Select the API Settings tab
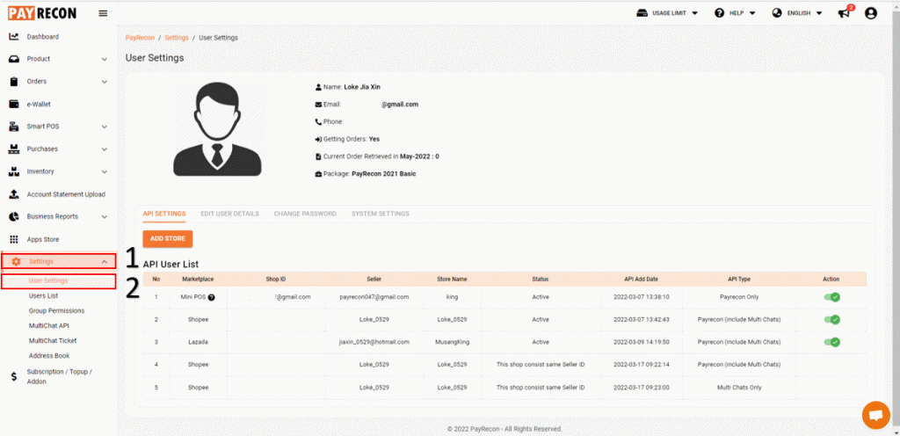The image size is (900, 436). 164,214
